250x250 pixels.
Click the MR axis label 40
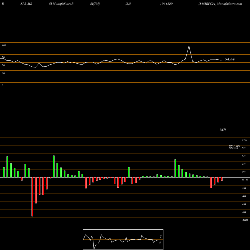coord(244,164)
